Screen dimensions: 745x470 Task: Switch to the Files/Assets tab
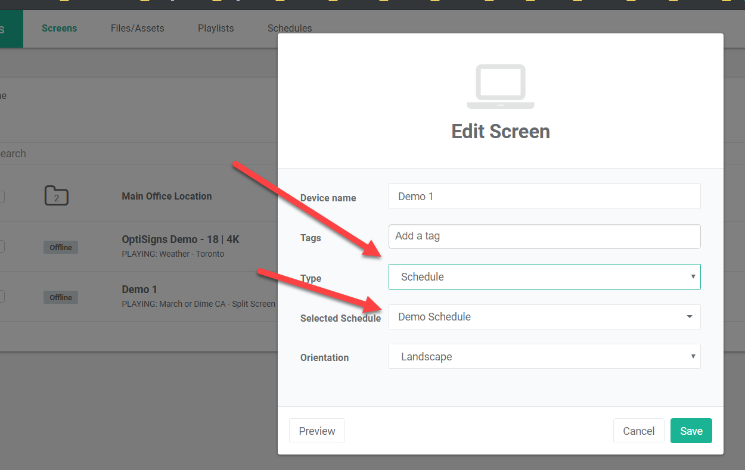[137, 28]
